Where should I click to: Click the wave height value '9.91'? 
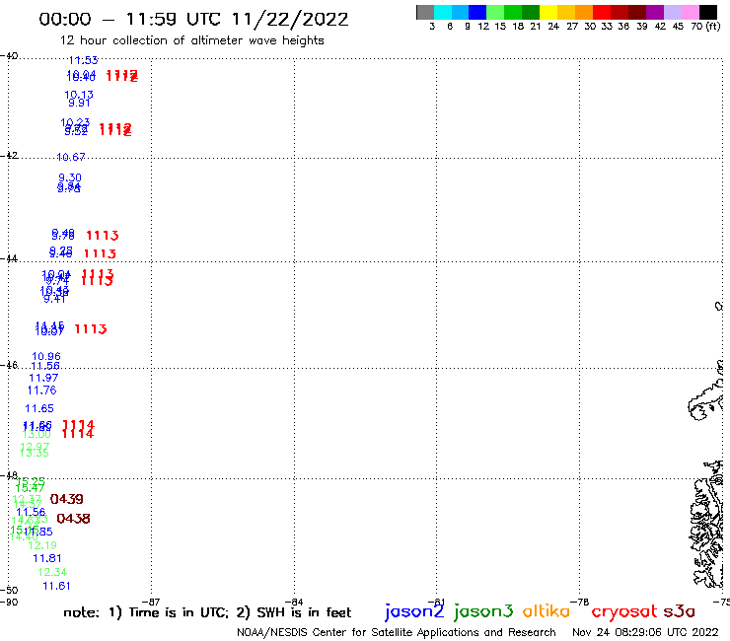click(x=80, y=103)
